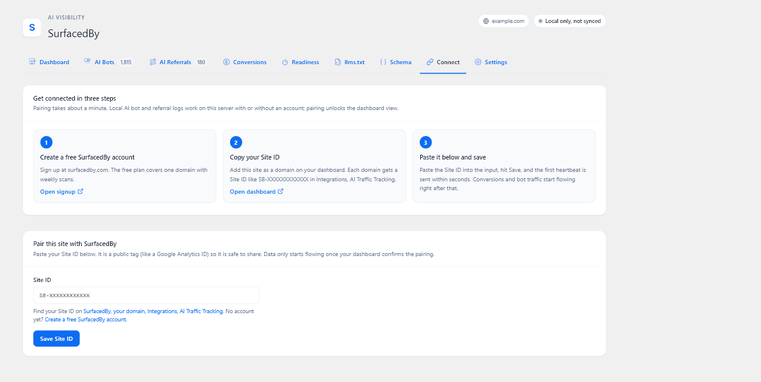Click the Settings gear icon
The width and height of the screenshot is (761, 382).
478,62
